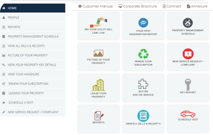Image resolution: width=213 pixels, height=135 pixels.
Task: Click the green recycle Renew Your Subscription icon
Action: pyautogui.click(x=143, y=54)
